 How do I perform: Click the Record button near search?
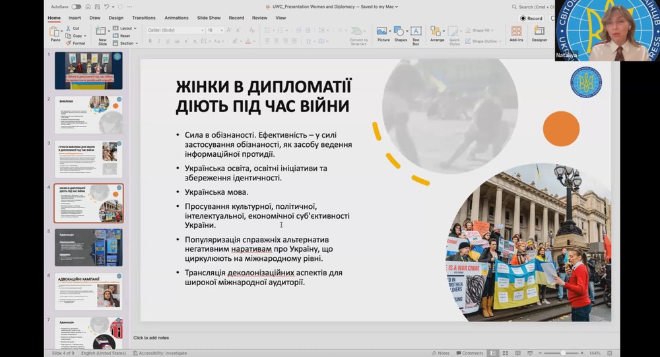click(531, 18)
